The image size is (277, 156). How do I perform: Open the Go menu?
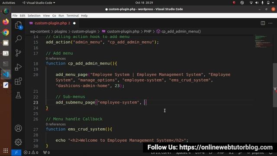(54, 16)
